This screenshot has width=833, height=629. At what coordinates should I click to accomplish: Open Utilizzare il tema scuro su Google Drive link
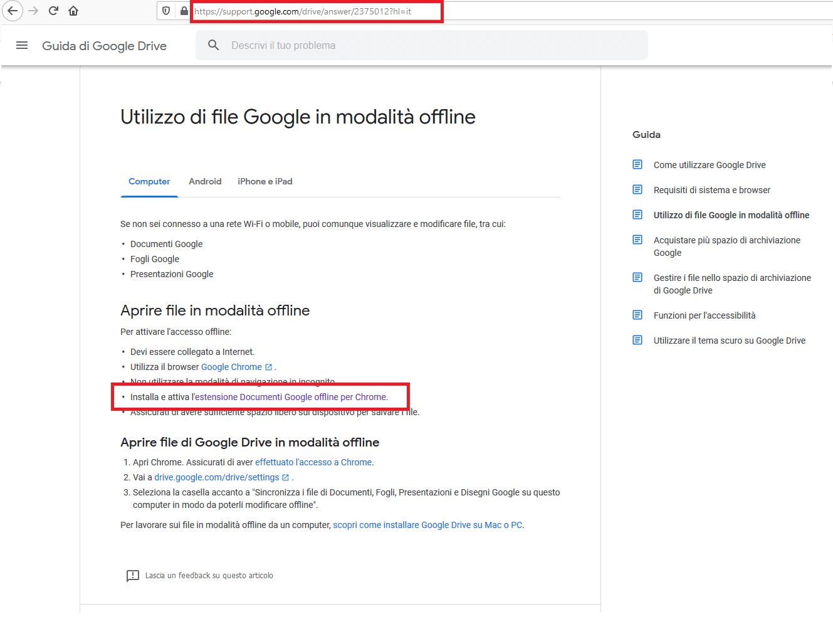click(730, 341)
